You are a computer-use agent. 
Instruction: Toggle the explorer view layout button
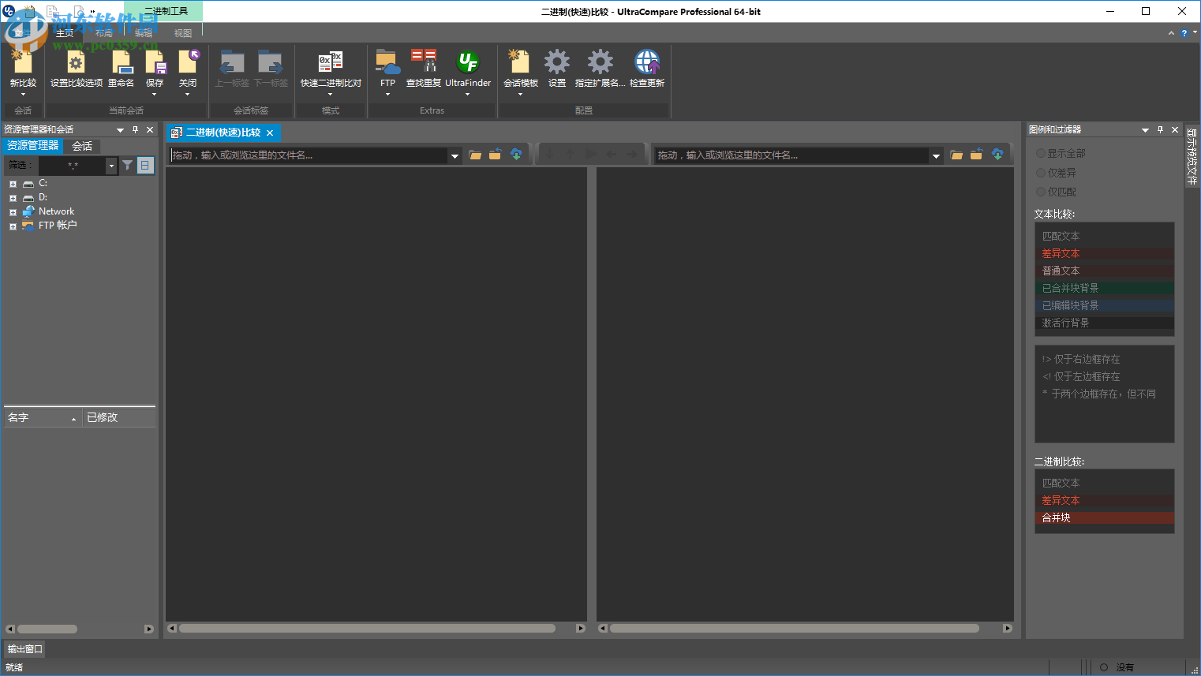click(145, 165)
